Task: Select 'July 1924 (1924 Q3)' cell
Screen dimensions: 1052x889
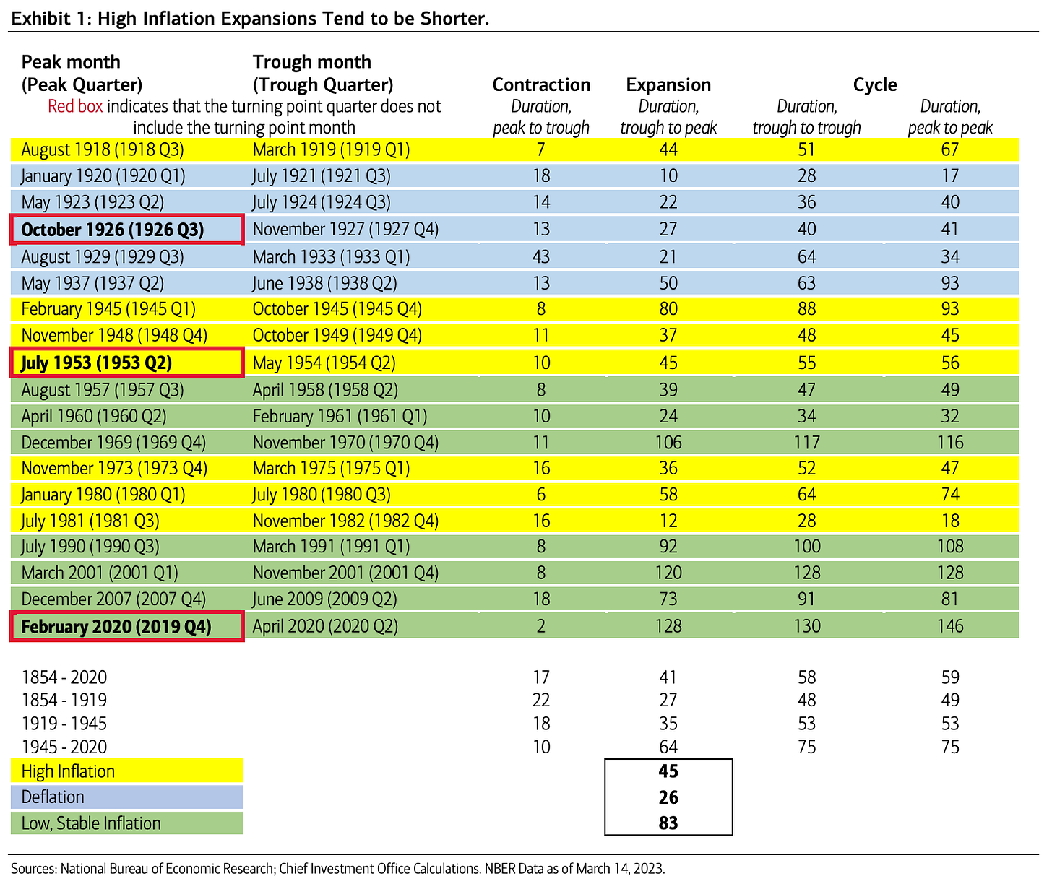Action: coord(322,201)
